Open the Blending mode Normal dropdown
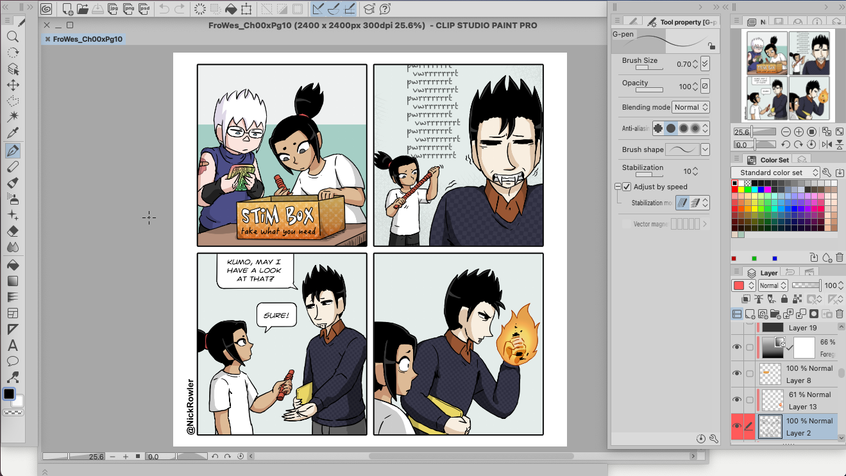 691,107
